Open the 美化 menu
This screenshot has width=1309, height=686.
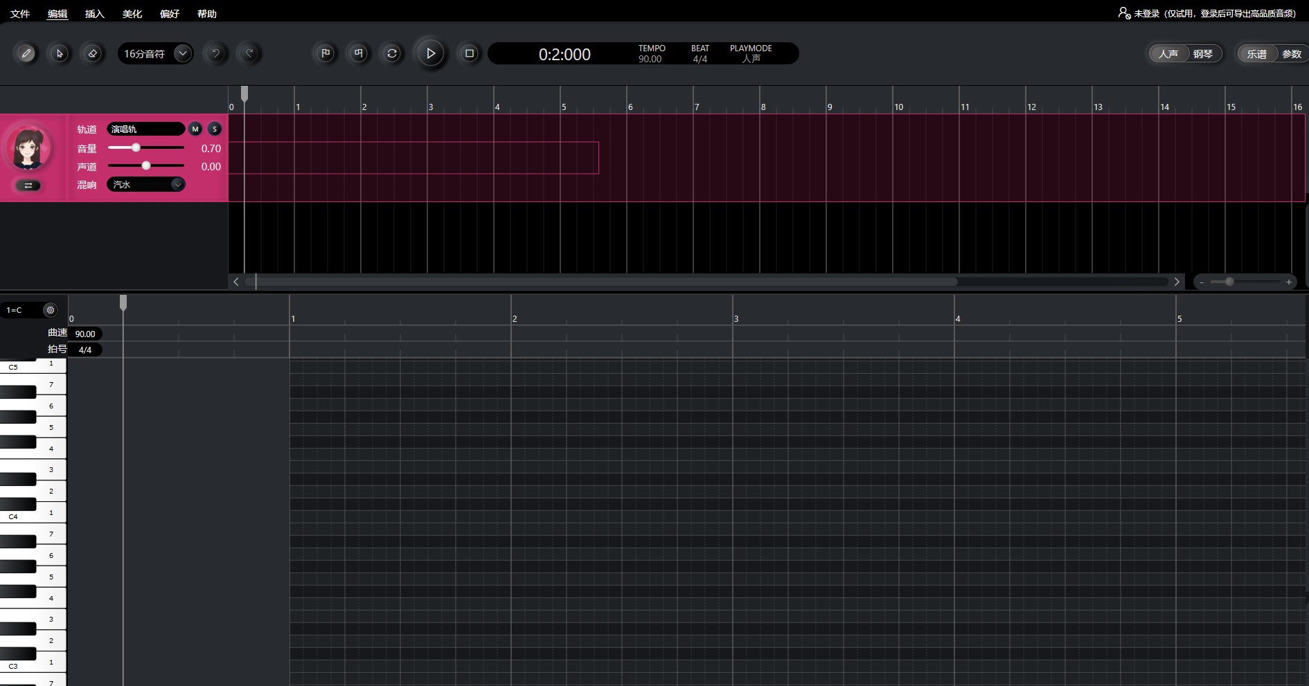click(132, 14)
